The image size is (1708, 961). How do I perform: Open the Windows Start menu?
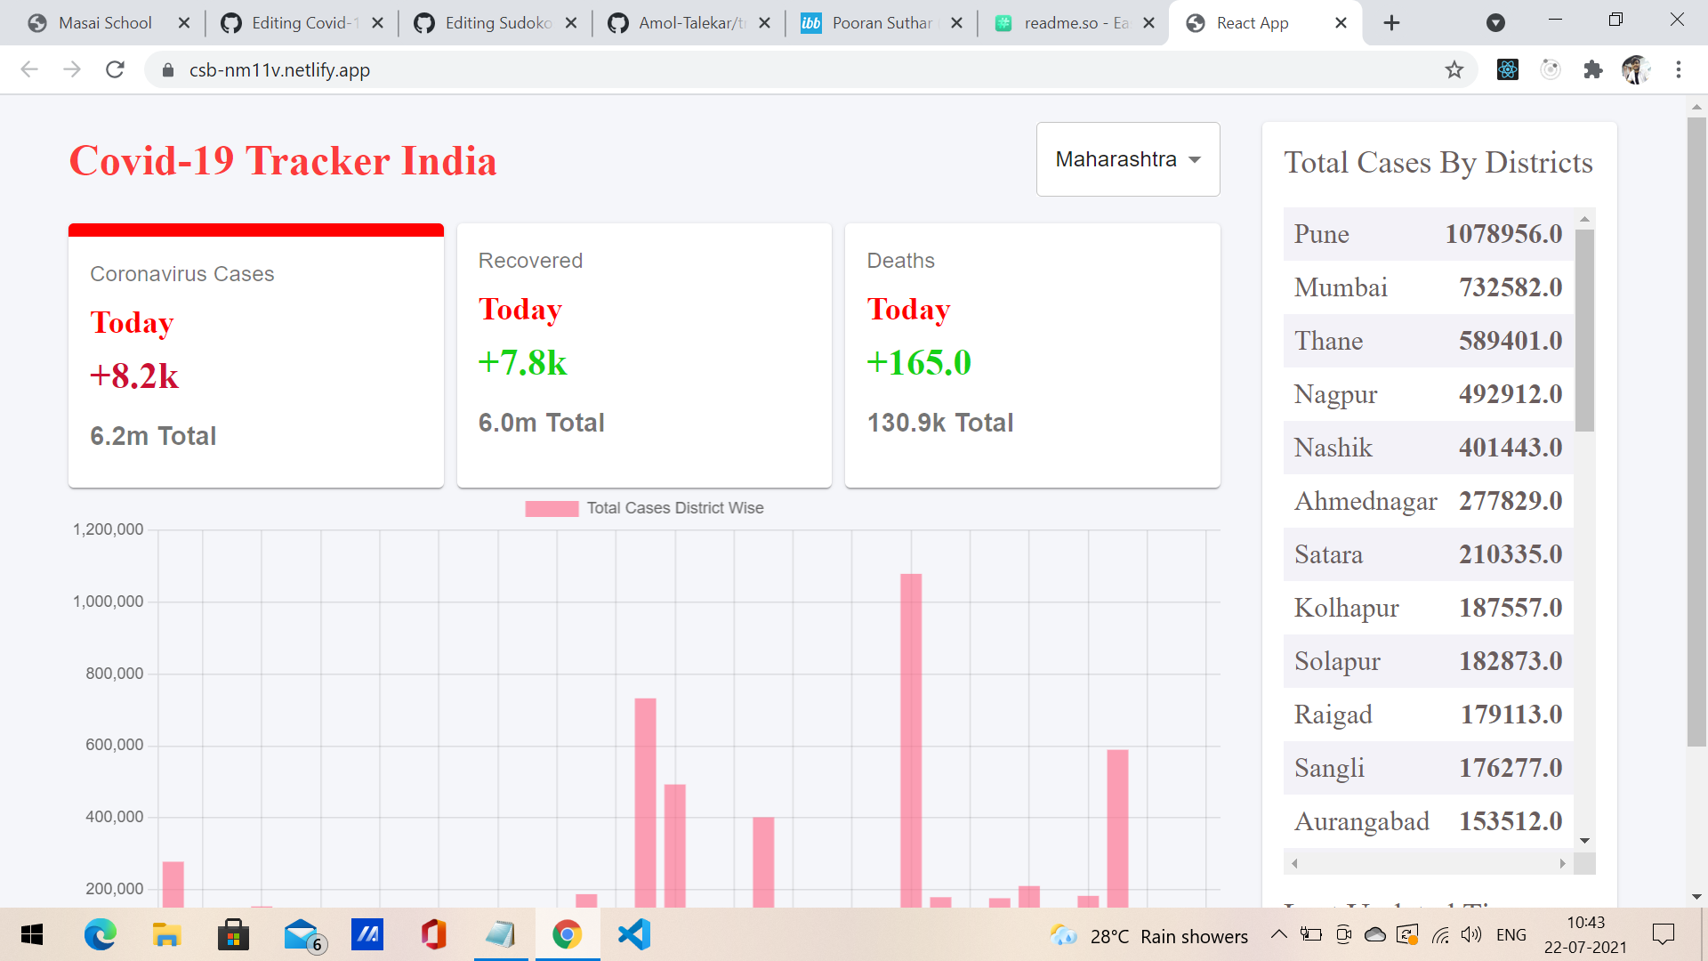[32, 934]
